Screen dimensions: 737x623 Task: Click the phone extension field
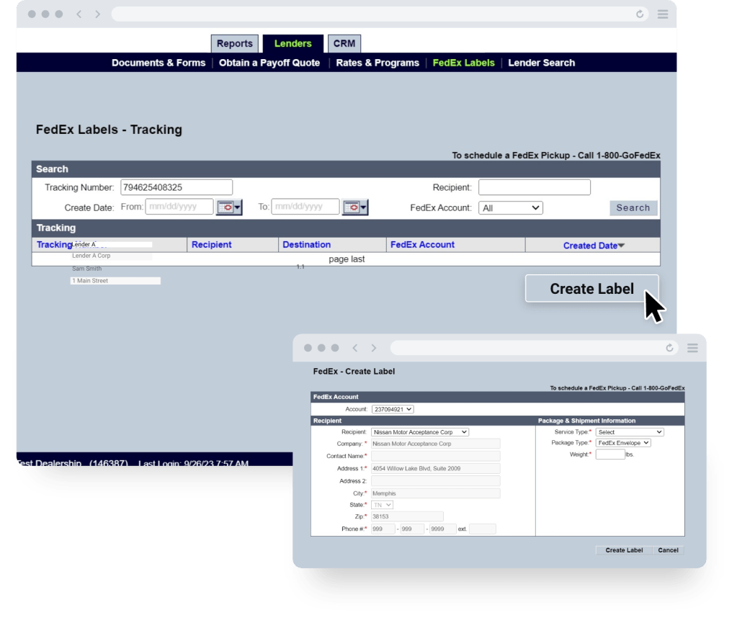[x=482, y=529]
